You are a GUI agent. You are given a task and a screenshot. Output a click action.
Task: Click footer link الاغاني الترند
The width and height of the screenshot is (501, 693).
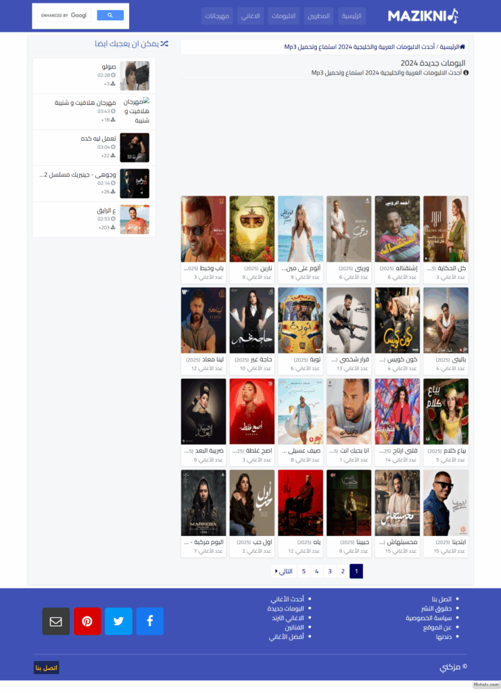tap(288, 618)
